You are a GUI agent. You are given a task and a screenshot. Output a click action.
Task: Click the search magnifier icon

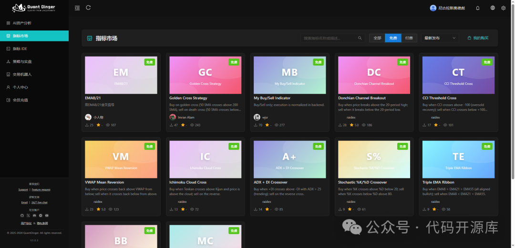(x=360, y=38)
